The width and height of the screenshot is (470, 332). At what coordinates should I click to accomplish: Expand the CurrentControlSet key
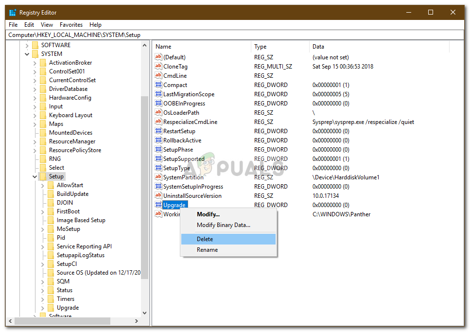[35, 80]
